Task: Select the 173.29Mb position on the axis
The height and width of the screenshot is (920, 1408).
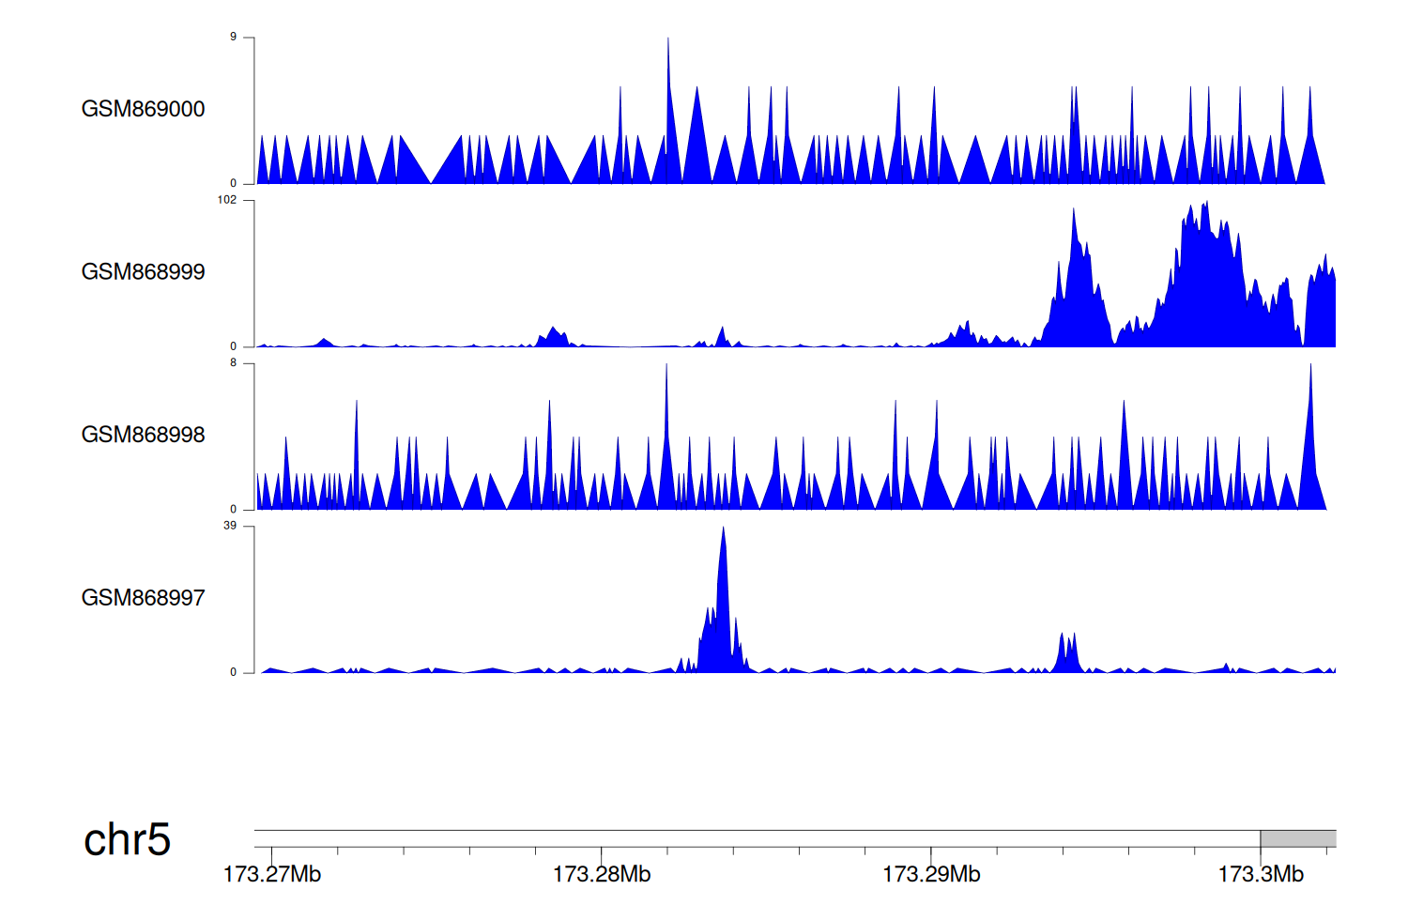Action: coord(931,875)
